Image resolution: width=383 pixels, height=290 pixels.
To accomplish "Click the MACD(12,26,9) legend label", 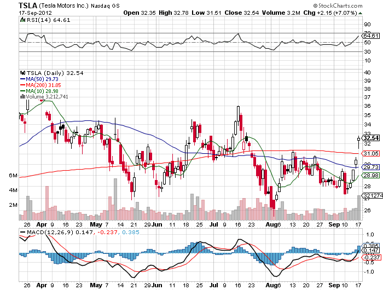I will (x=50, y=232).
